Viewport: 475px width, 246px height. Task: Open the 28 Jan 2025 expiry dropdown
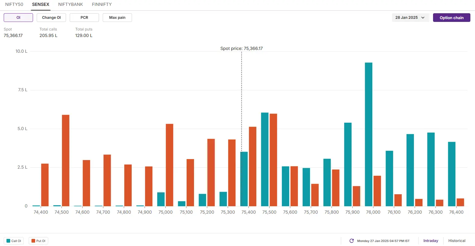pyautogui.click(x=410, y=18)
